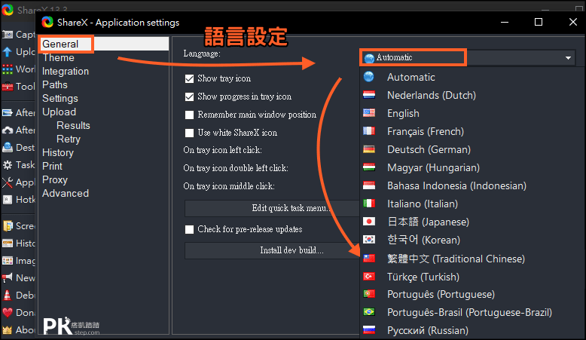Enable Remember main window position
Screen dimensions: 586x340
[190, 115]
